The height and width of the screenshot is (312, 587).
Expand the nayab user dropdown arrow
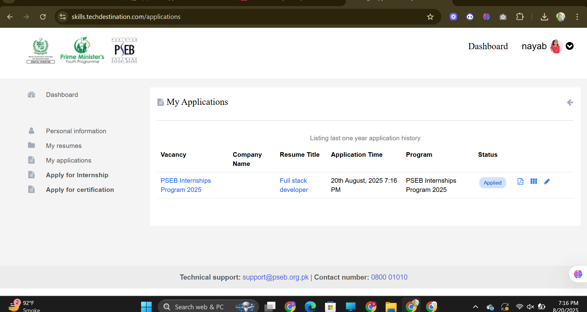pos(569,46)
